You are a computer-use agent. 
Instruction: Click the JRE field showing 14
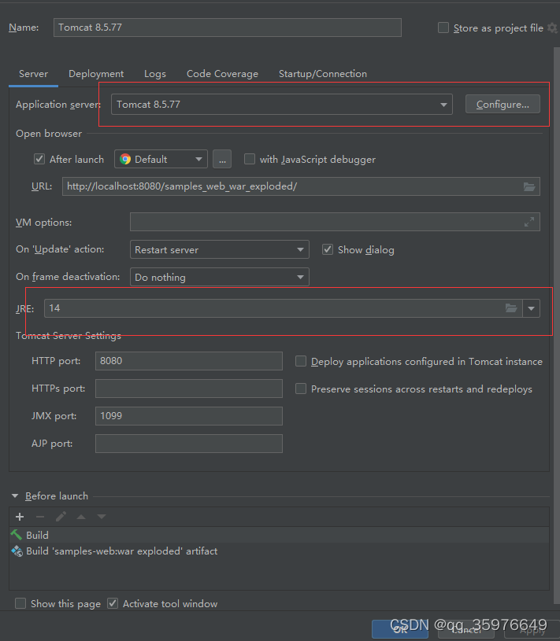[x=284, y=308]
